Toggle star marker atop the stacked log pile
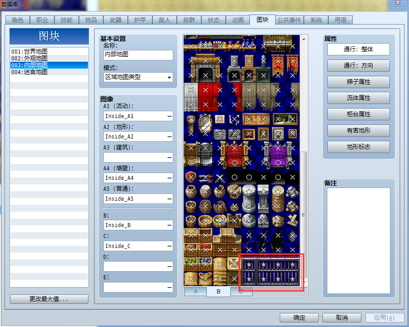The height and width of the screenshot is (327, 409). [278, 192]
